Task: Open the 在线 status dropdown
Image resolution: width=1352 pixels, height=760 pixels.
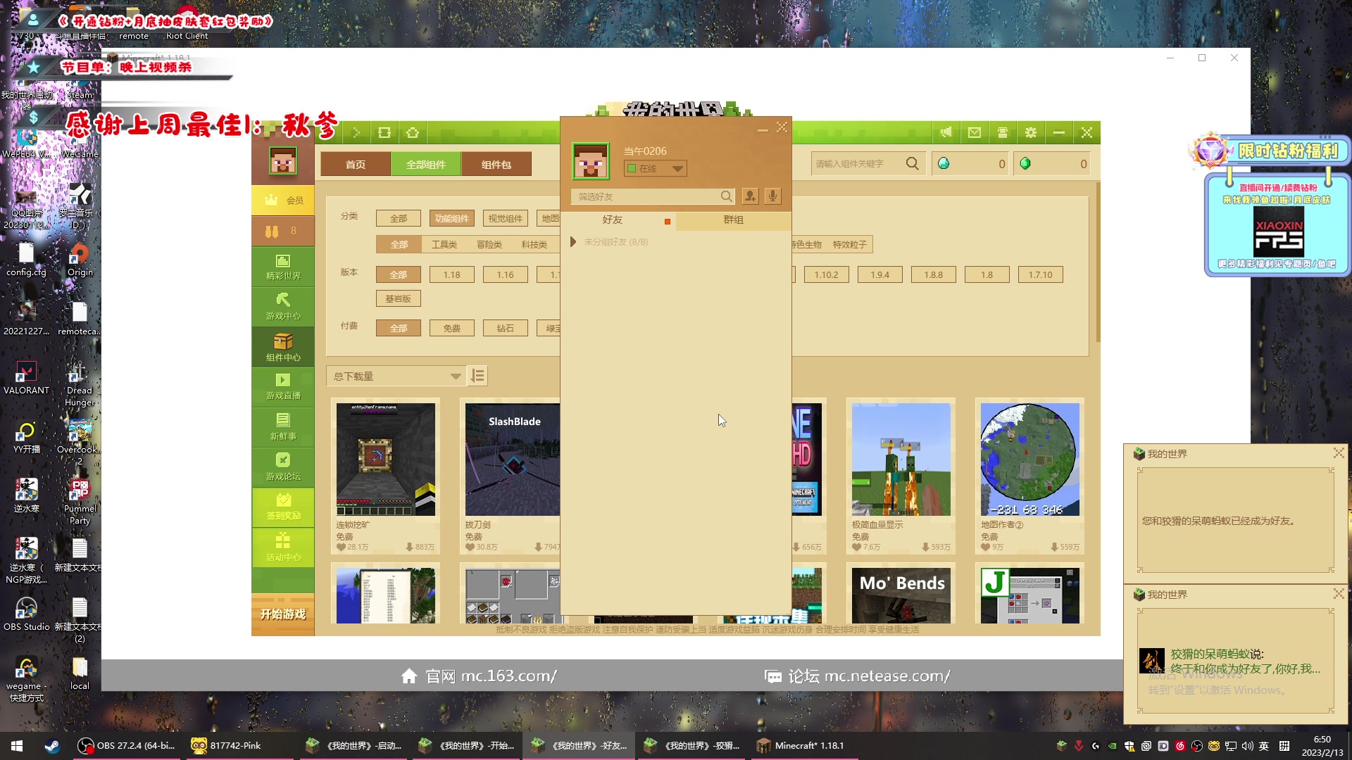Action: click(x=656, y=168)
